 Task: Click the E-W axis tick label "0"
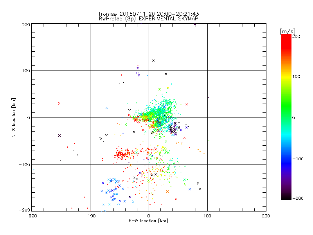(149, 216)
